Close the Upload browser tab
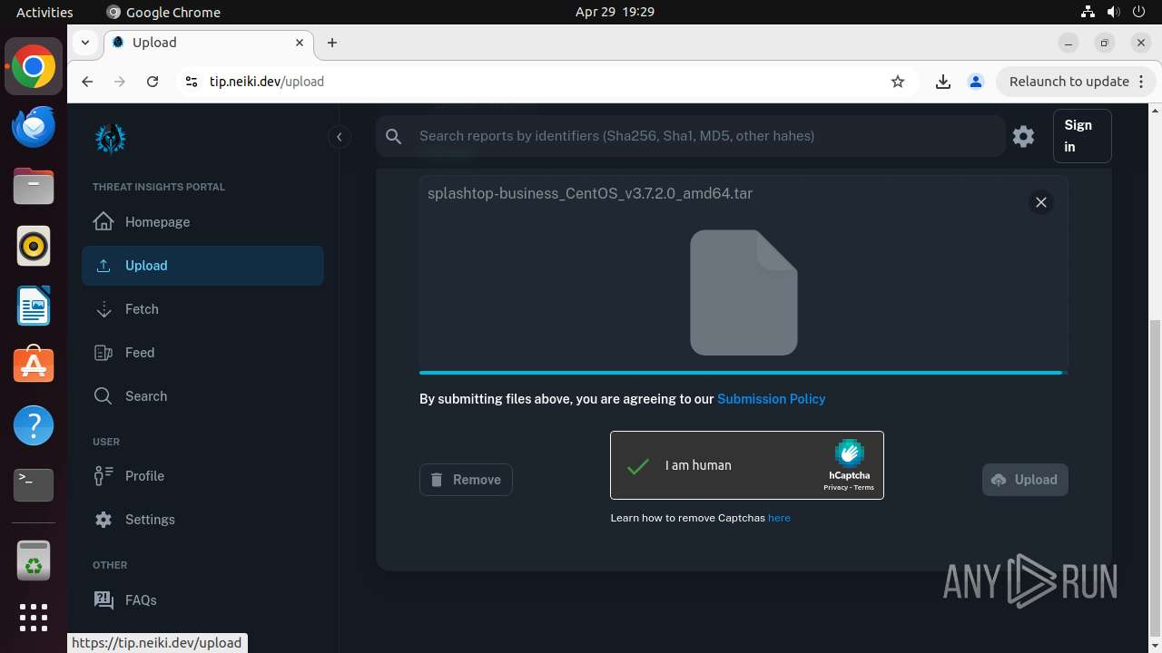The image size is (1162, 653). pyautogui.click(x=300, y=43)
